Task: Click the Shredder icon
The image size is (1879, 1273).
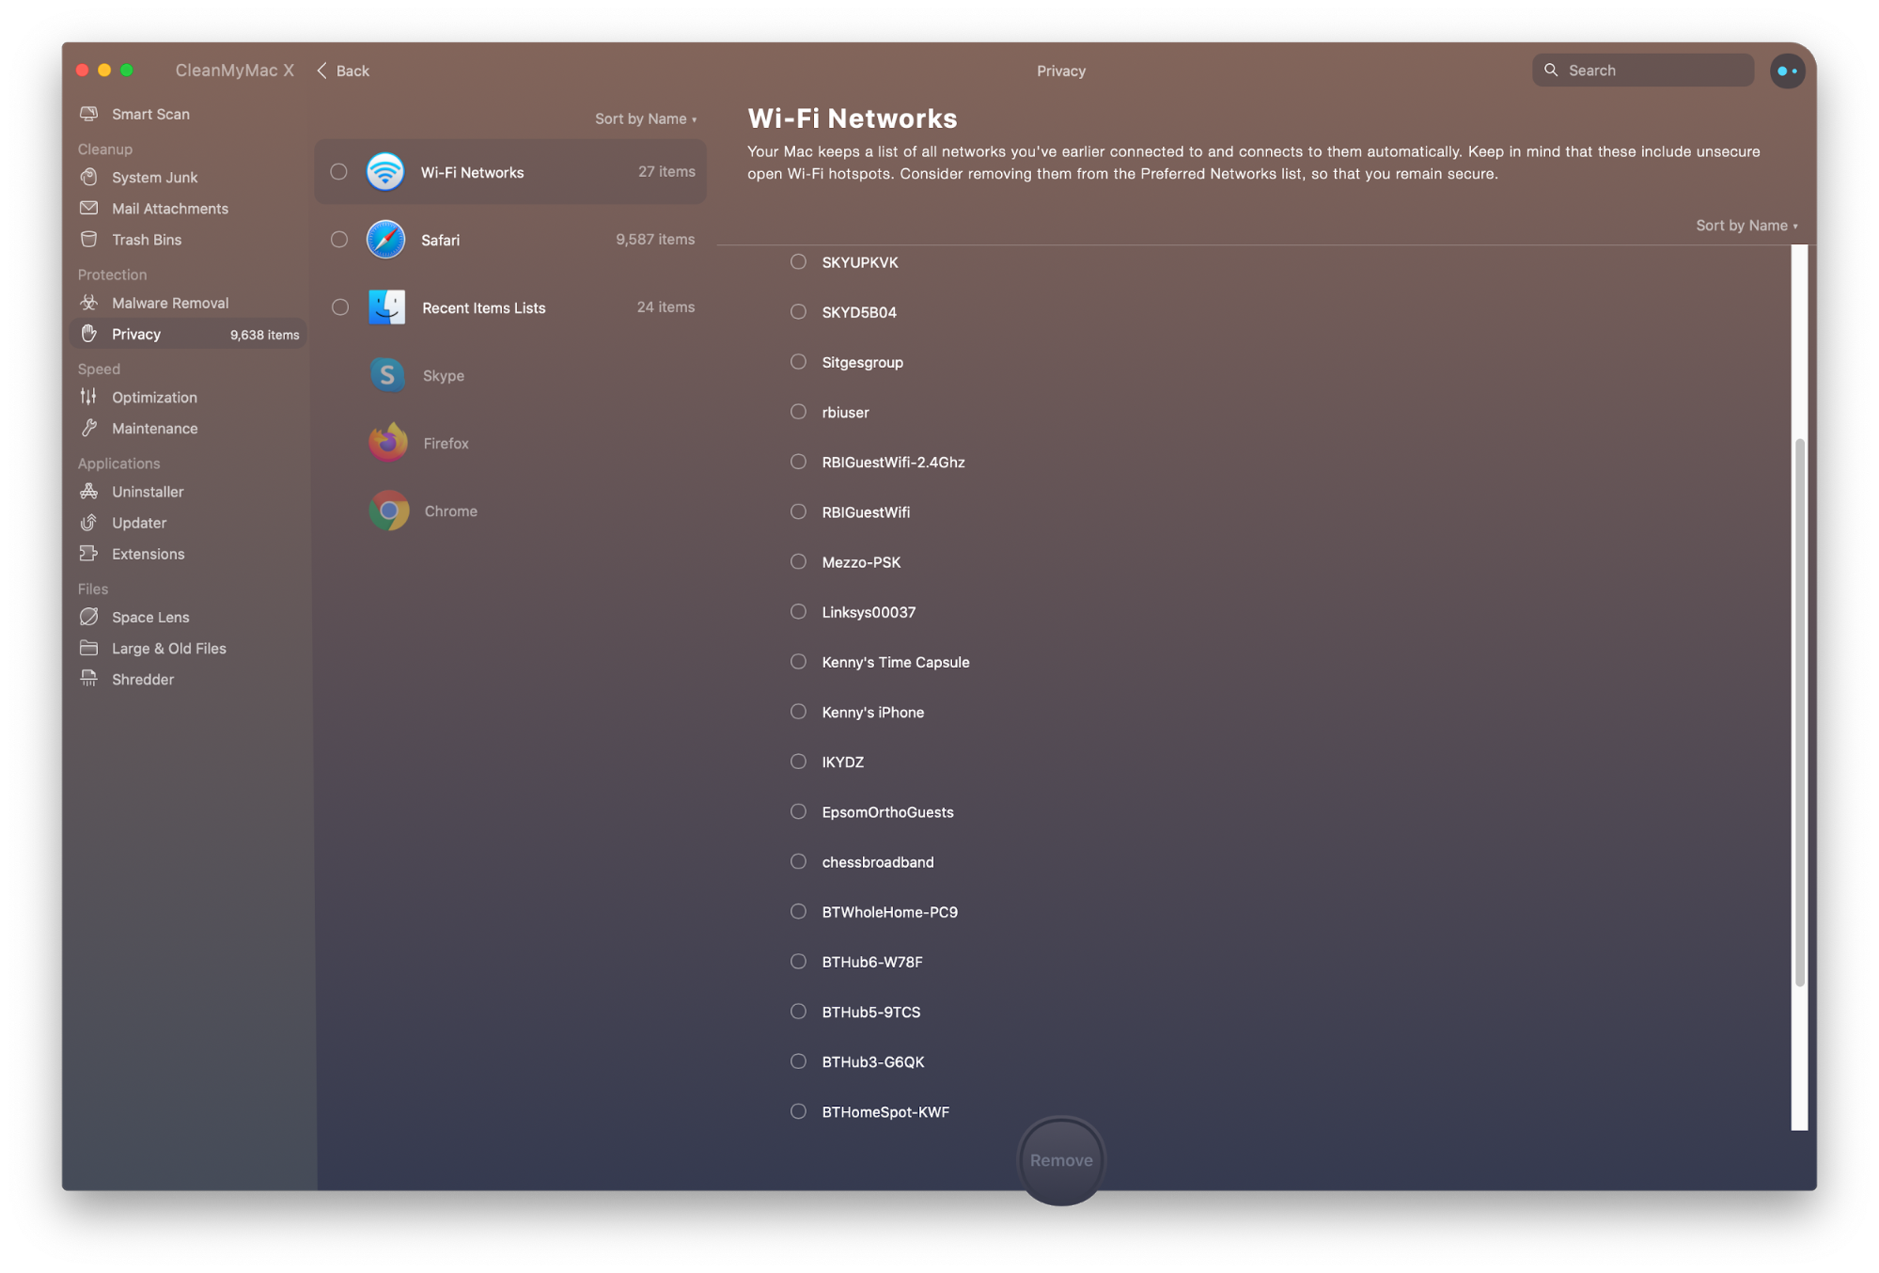Action: tap(89, 679)
